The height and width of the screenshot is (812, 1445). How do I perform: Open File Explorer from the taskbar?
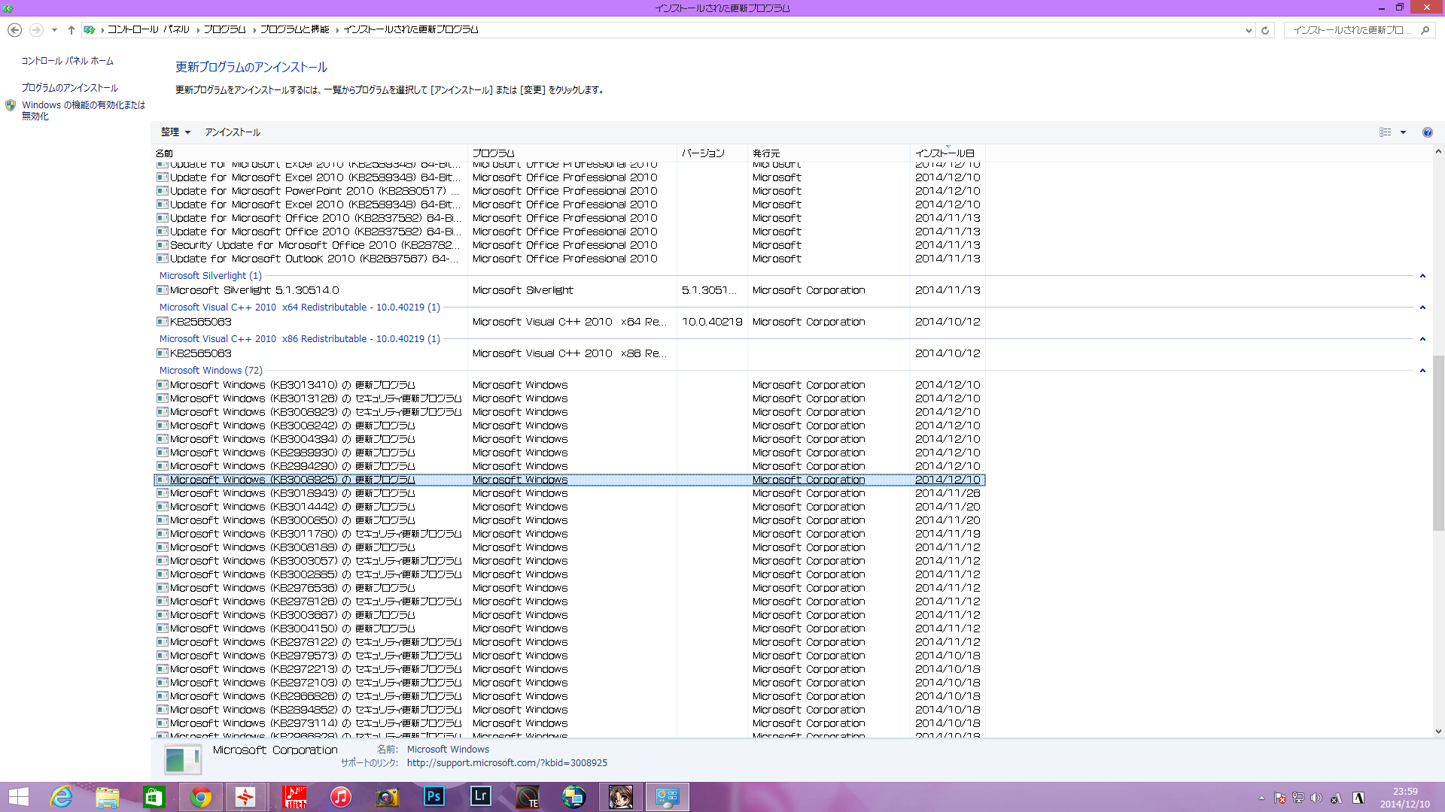(x=108, y=797)
